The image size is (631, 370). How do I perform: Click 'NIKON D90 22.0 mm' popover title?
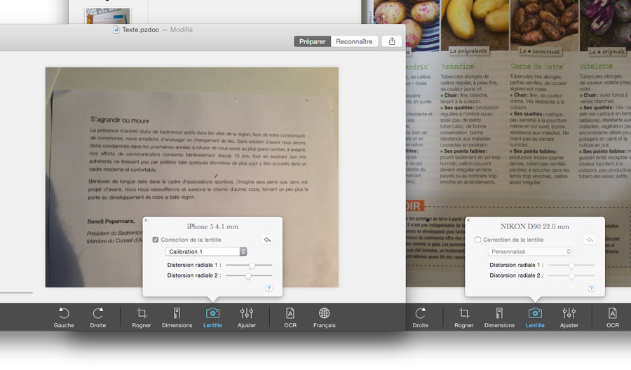pyautogui.click(x=535, y=227)
